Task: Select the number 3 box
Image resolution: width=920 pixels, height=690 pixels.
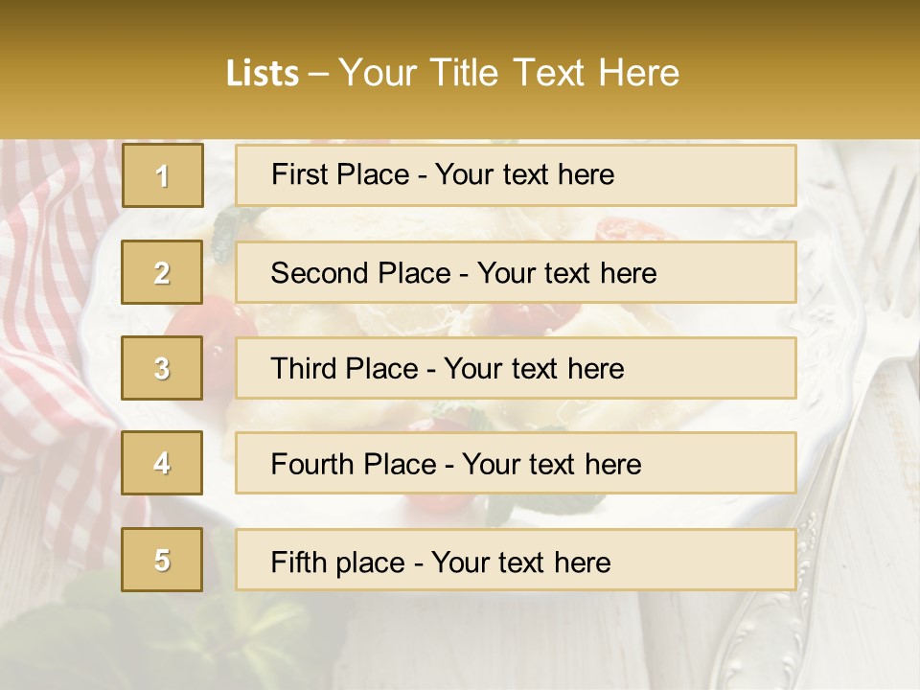Action: [162, 368]
